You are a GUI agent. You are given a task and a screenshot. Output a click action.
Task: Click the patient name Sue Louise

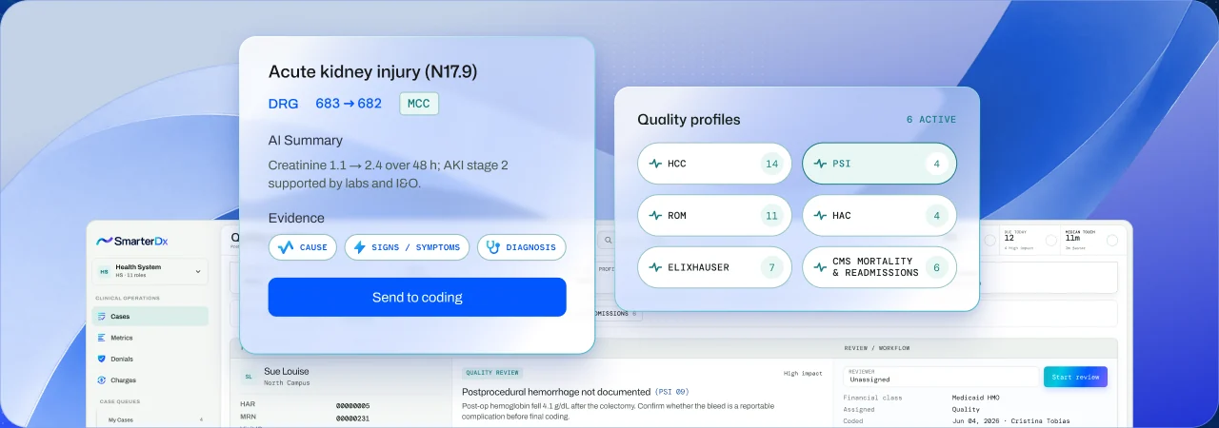pyautogui.click(x=286, y=371)
